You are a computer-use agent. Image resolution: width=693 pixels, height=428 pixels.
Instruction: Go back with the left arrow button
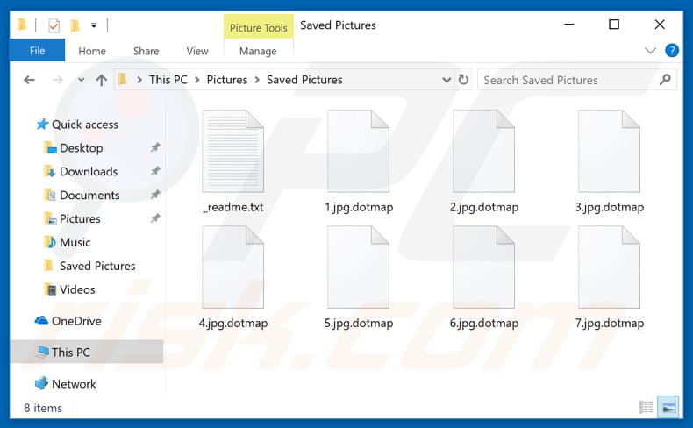(29, 80)
